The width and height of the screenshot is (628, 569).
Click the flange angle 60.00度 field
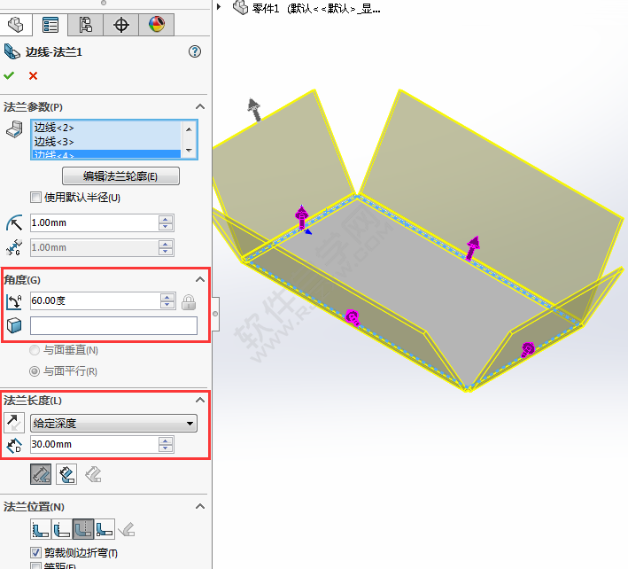pyautogui.click(x=95, y=301)
